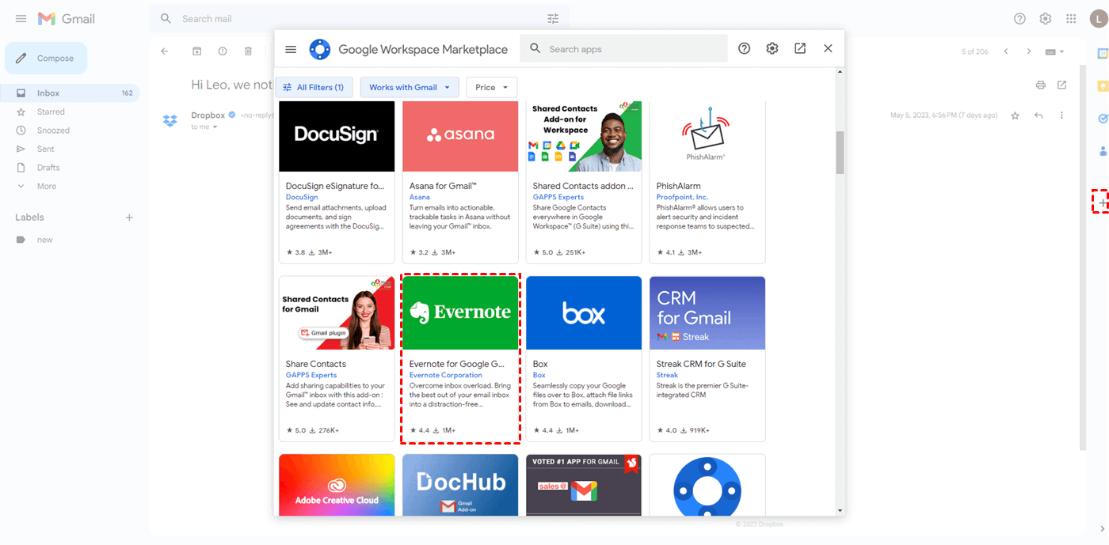Click 'Share Contacts' app title
1109x545 pixels.
tap(316, 364)
